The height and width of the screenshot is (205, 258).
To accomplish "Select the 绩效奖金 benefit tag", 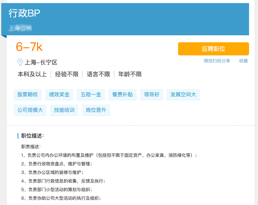I will coord(59,95).
